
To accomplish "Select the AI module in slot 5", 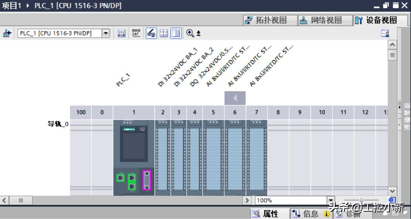I will [x=213, y=158].
